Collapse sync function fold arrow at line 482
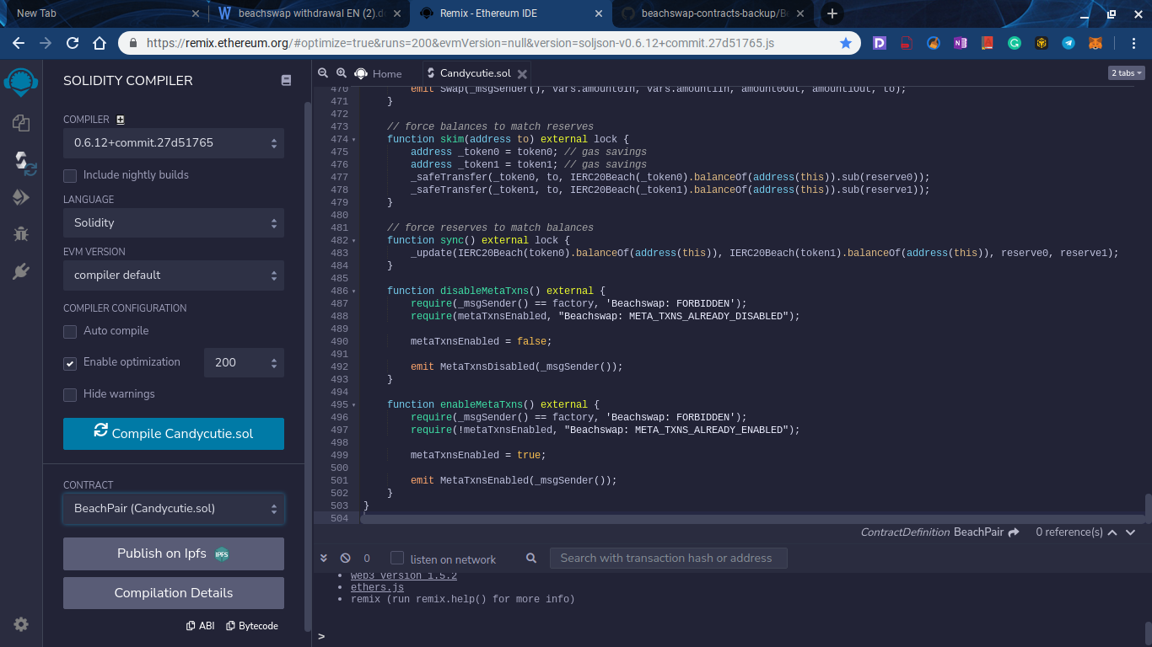Screen dimensions: 1152x647 click(354, 241)
